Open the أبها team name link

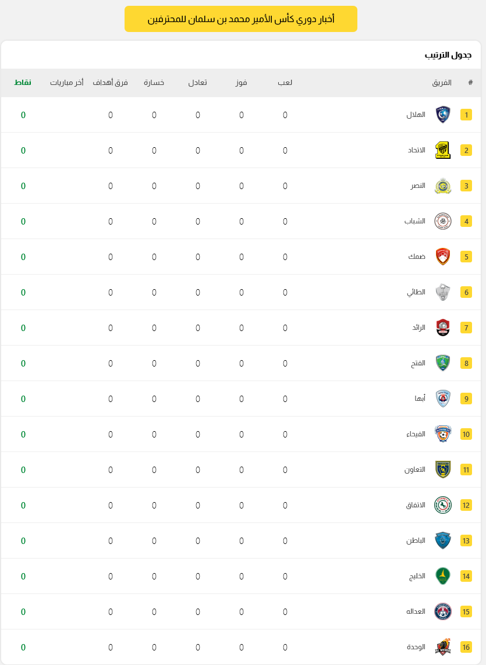420,399
